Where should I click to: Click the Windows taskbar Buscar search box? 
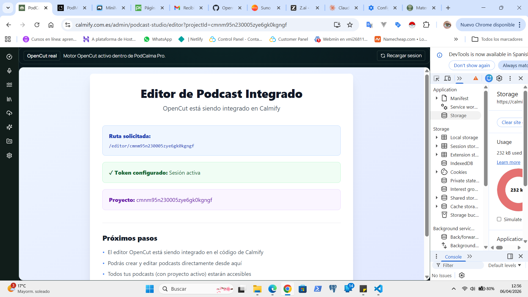click(196, 289)
